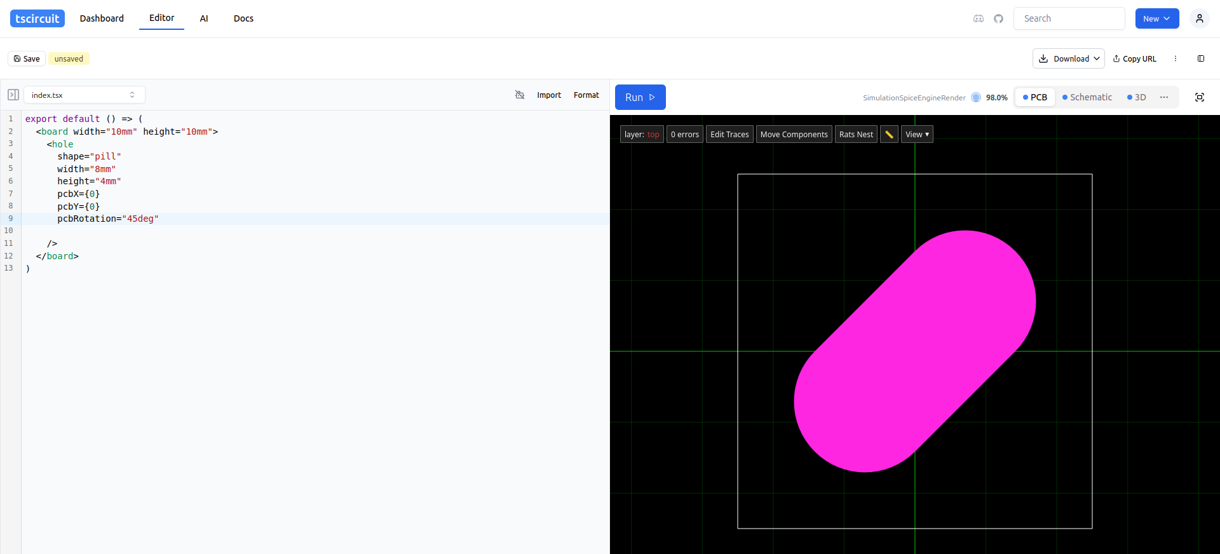Open the GitHub icon link
The height and width of the screenshot is (554, 1220).
(x=998, y=18)
